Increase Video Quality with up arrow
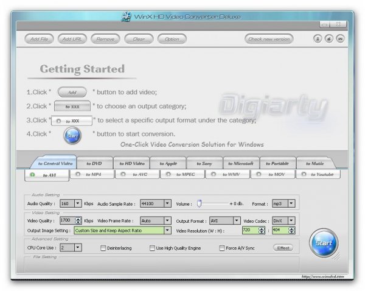This screenshot has width=365, height=291. pyautogui.click(x=78, y=219)
